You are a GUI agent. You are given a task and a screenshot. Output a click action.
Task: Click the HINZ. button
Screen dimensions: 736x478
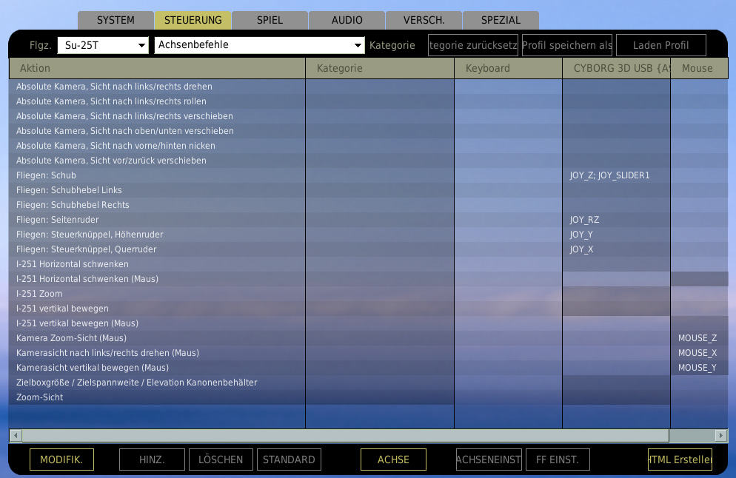point(152,460)
